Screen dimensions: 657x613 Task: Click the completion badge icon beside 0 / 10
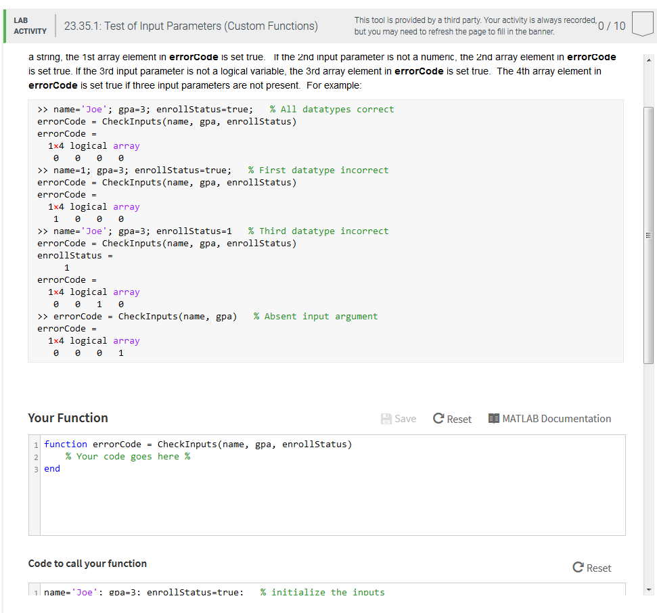(x=641, y=25)
